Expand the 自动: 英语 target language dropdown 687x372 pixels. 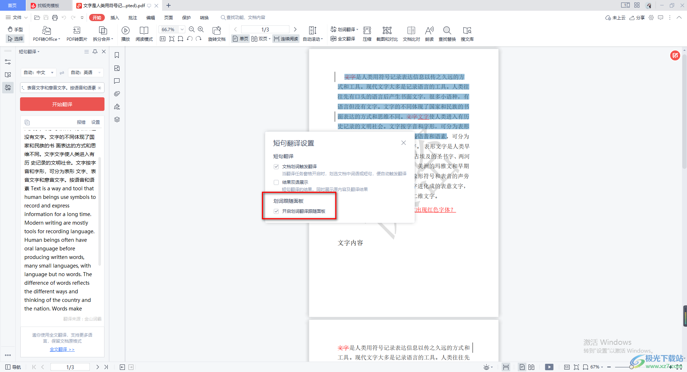[x=86, y=73]
